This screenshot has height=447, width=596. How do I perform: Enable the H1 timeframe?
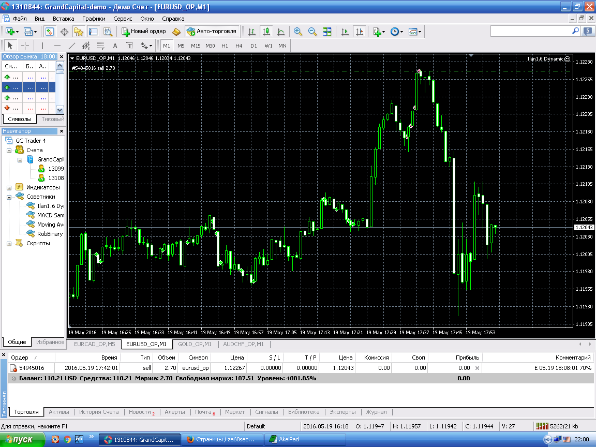225,46
